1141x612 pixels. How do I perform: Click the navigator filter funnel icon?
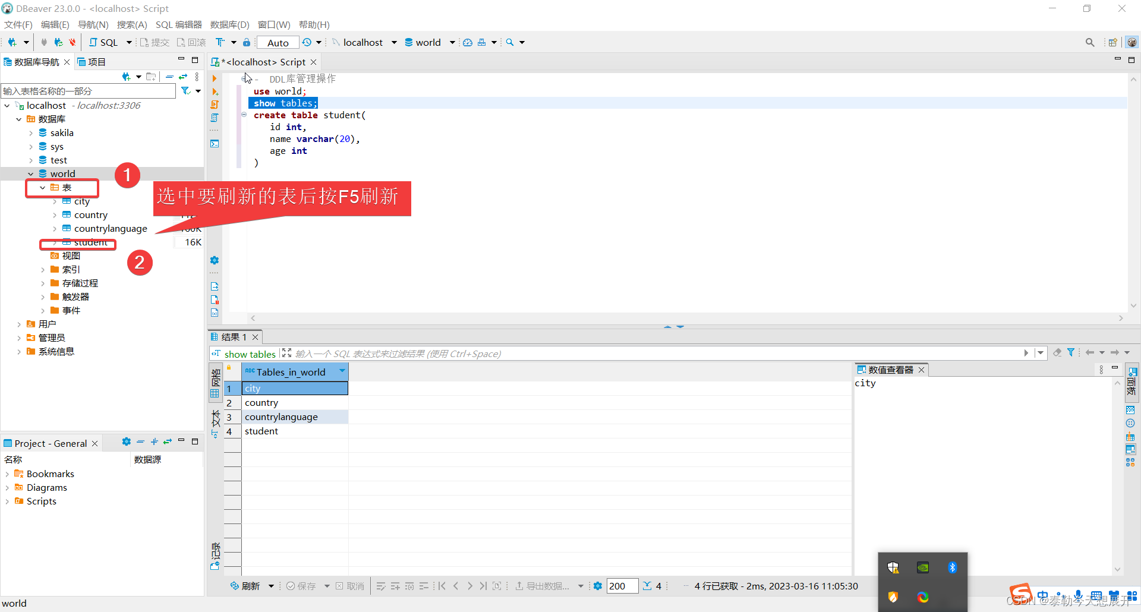(x=186, y=91)
